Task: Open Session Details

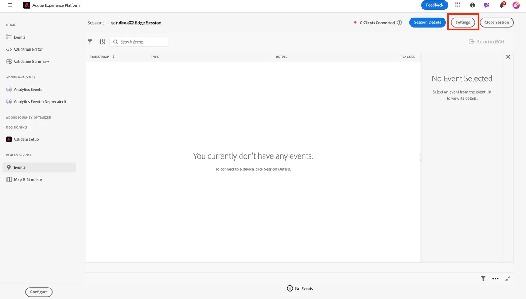Action: click(x=427, y=23)
